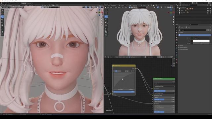Click the zoom icon in left viewport
This screenshot has width=212, height=119.
pos(102,17)
